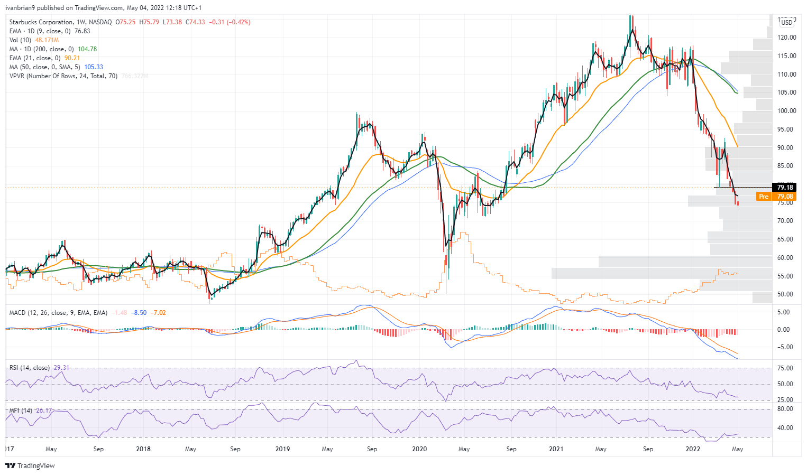Click the MA 50 SMA indicator legend
Viewport: 807px width, 475px height.
coord(45,67)
